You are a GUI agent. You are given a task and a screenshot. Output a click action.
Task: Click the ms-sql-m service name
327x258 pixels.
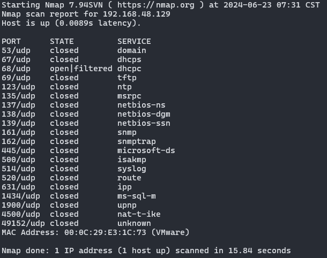(x=136, y=196)
